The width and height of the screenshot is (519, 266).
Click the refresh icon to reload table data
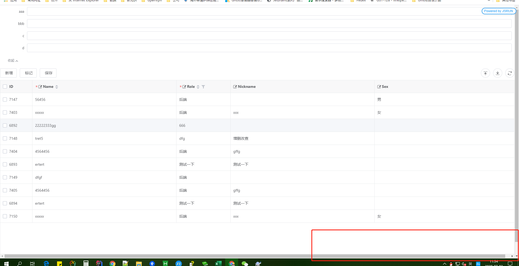(x=510, y=73)
